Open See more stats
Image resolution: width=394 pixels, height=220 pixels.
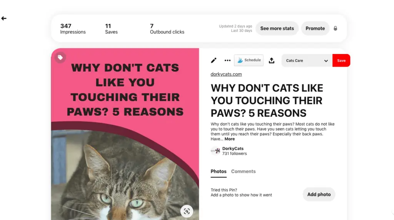click(x=277, y=29)
